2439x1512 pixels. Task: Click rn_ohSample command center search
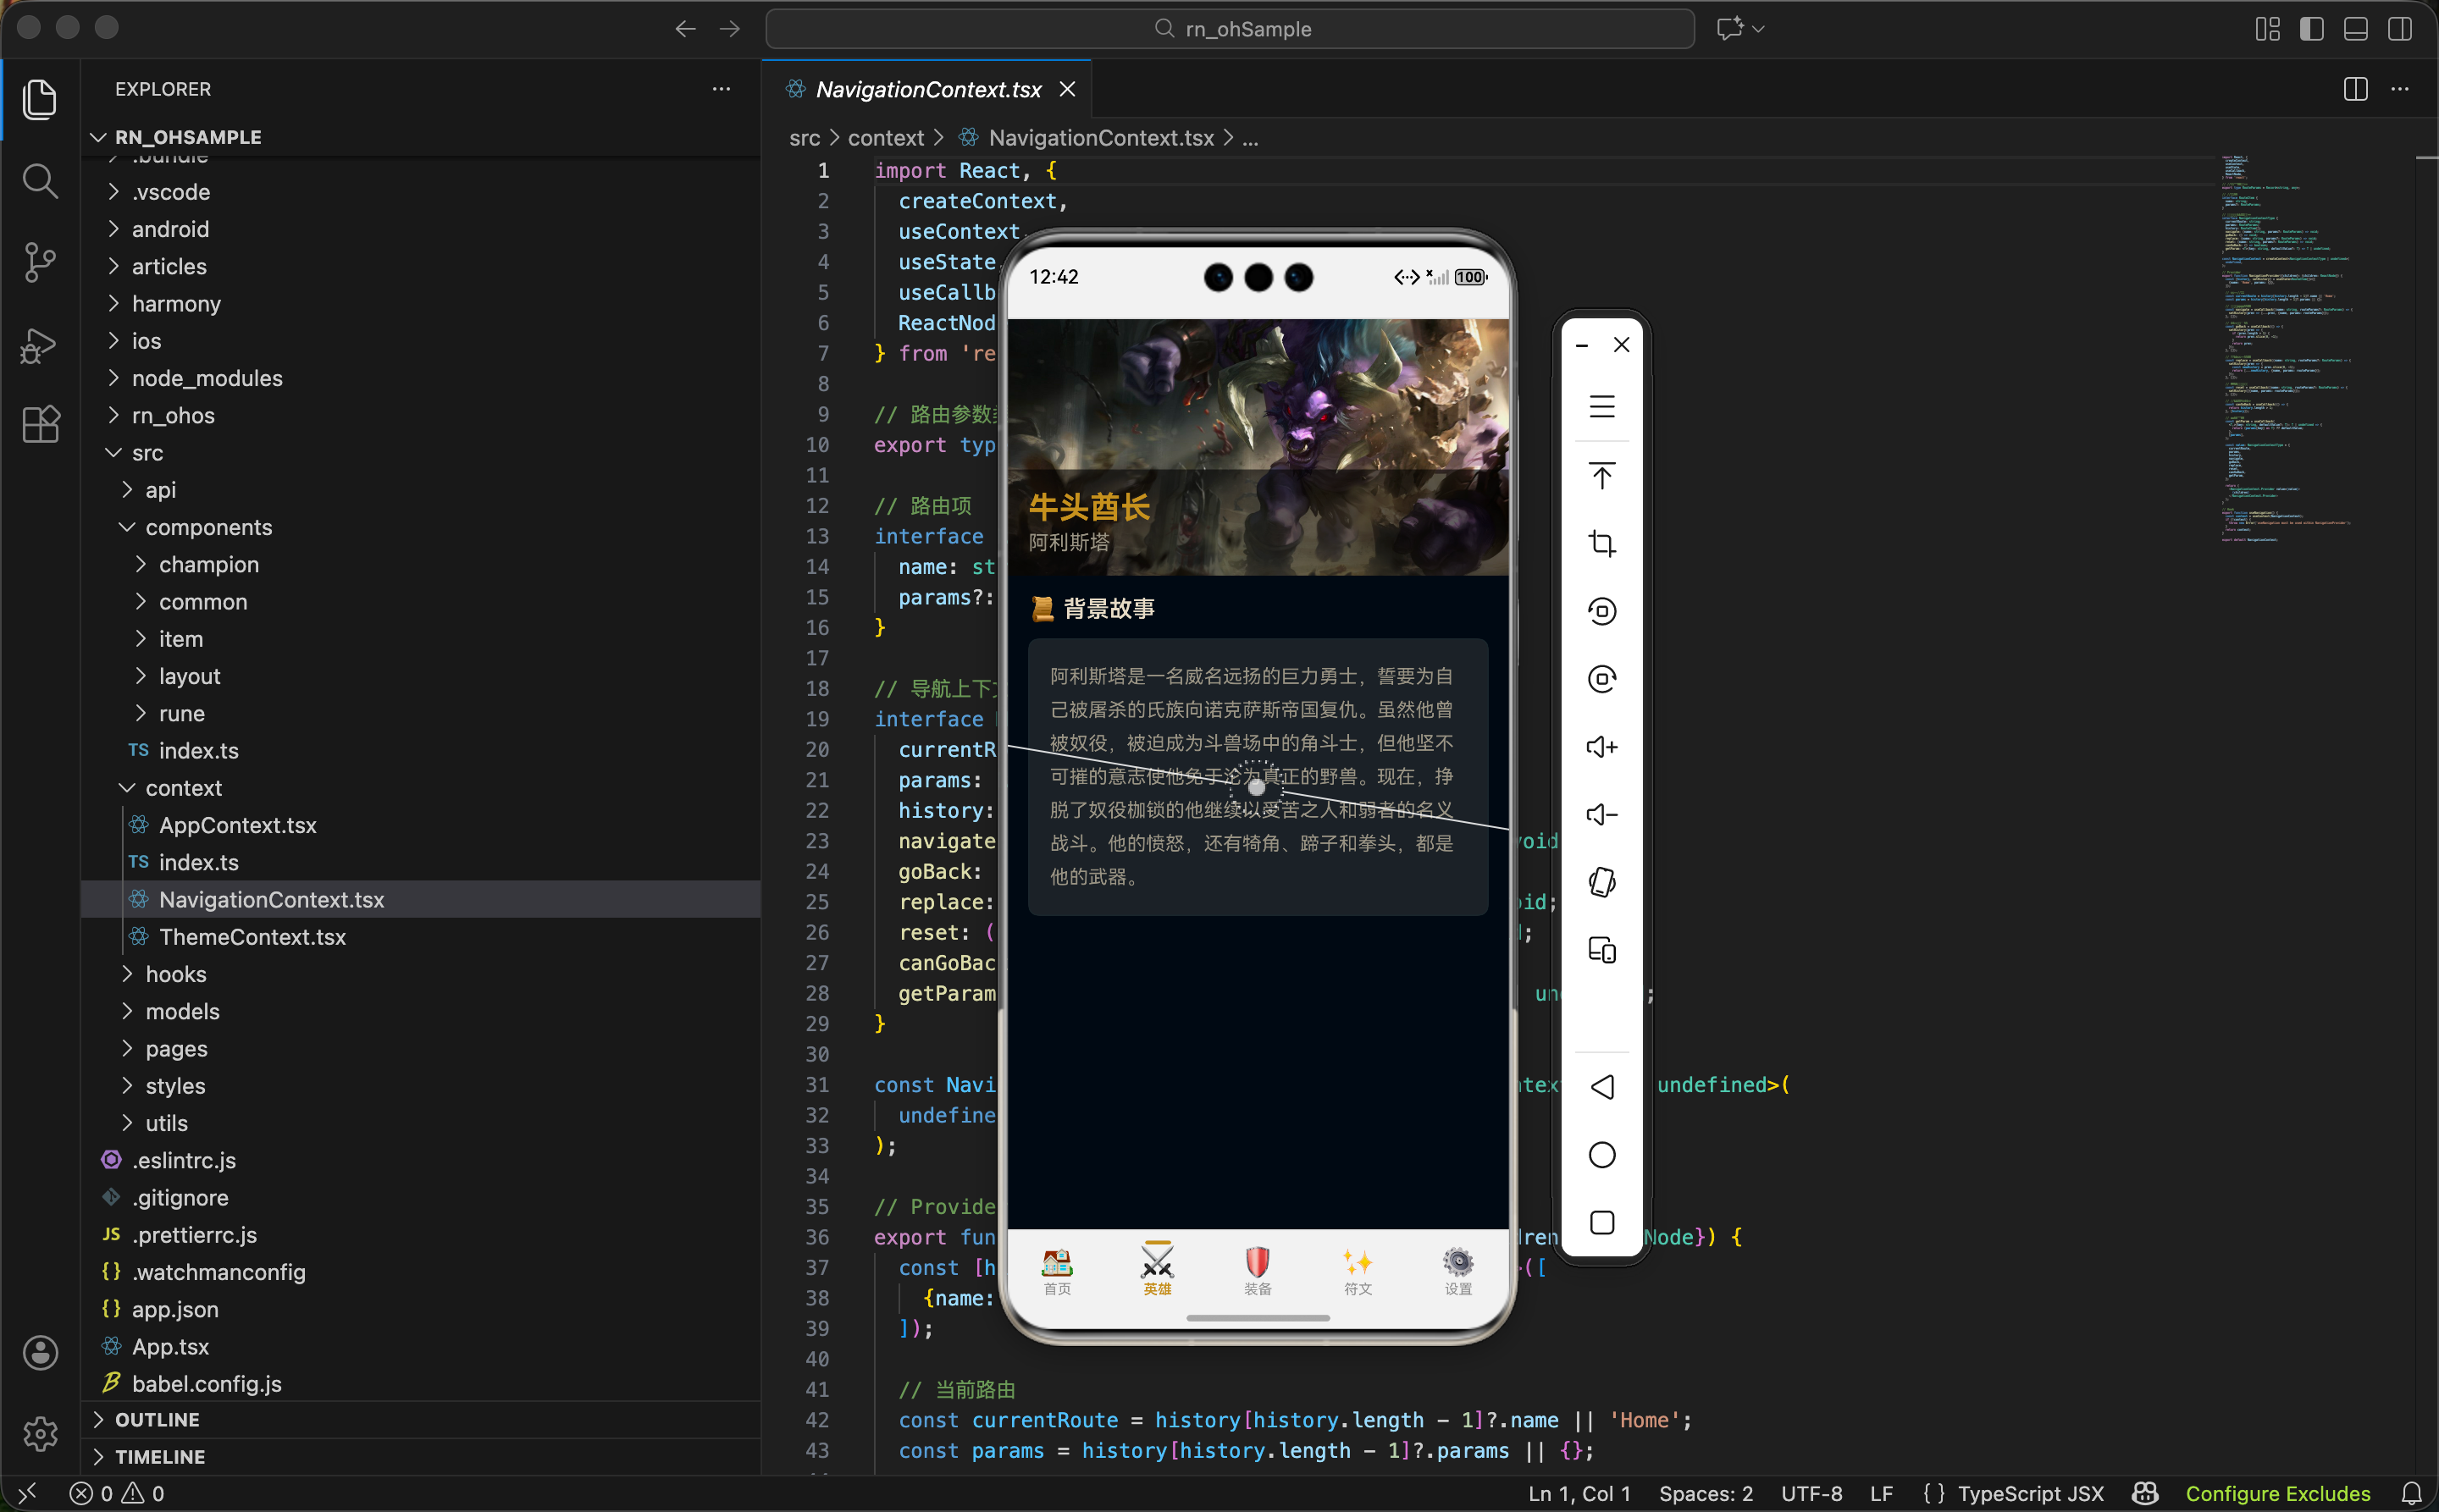pos(1230,29)
